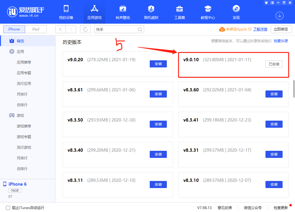The width and height of the screenshot is (295, 212).
Task: Go forward with the right arrow
Action: coord(71,29)
